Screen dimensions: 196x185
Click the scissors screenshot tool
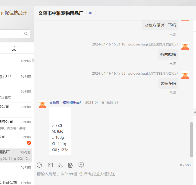coord(60,165)
